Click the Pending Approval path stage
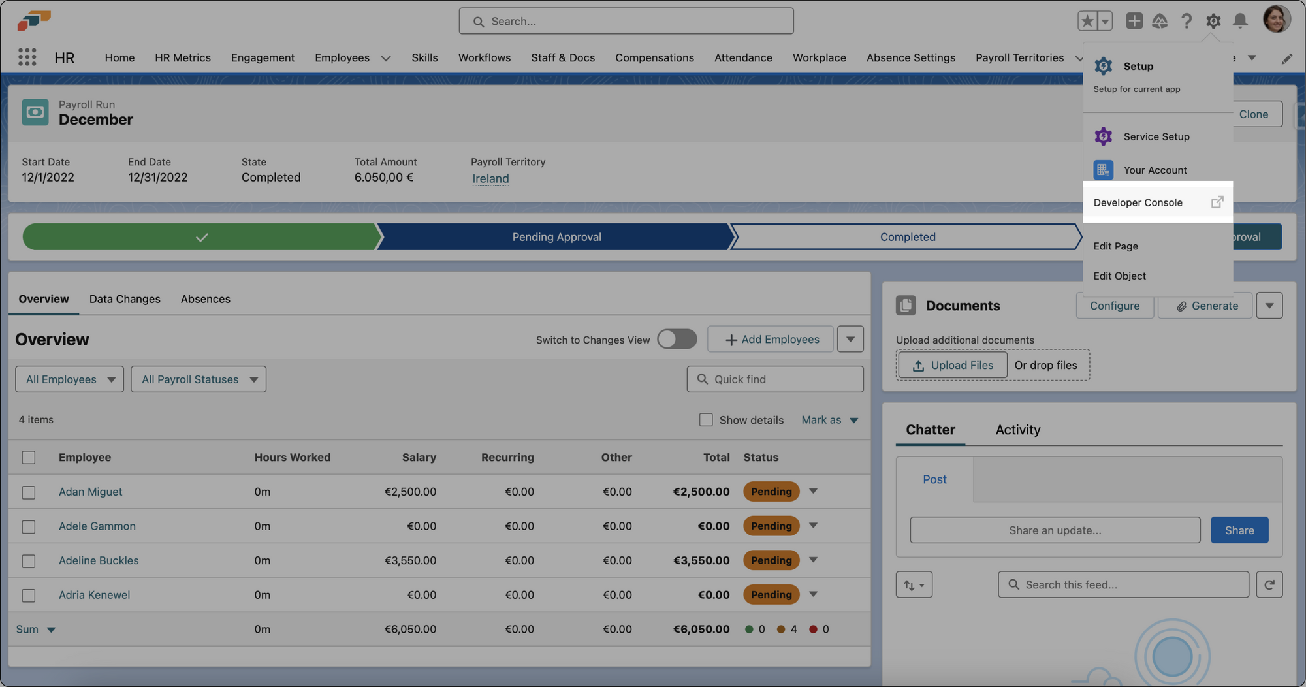This screenshot has width=1306, height=687. [556, 237]
